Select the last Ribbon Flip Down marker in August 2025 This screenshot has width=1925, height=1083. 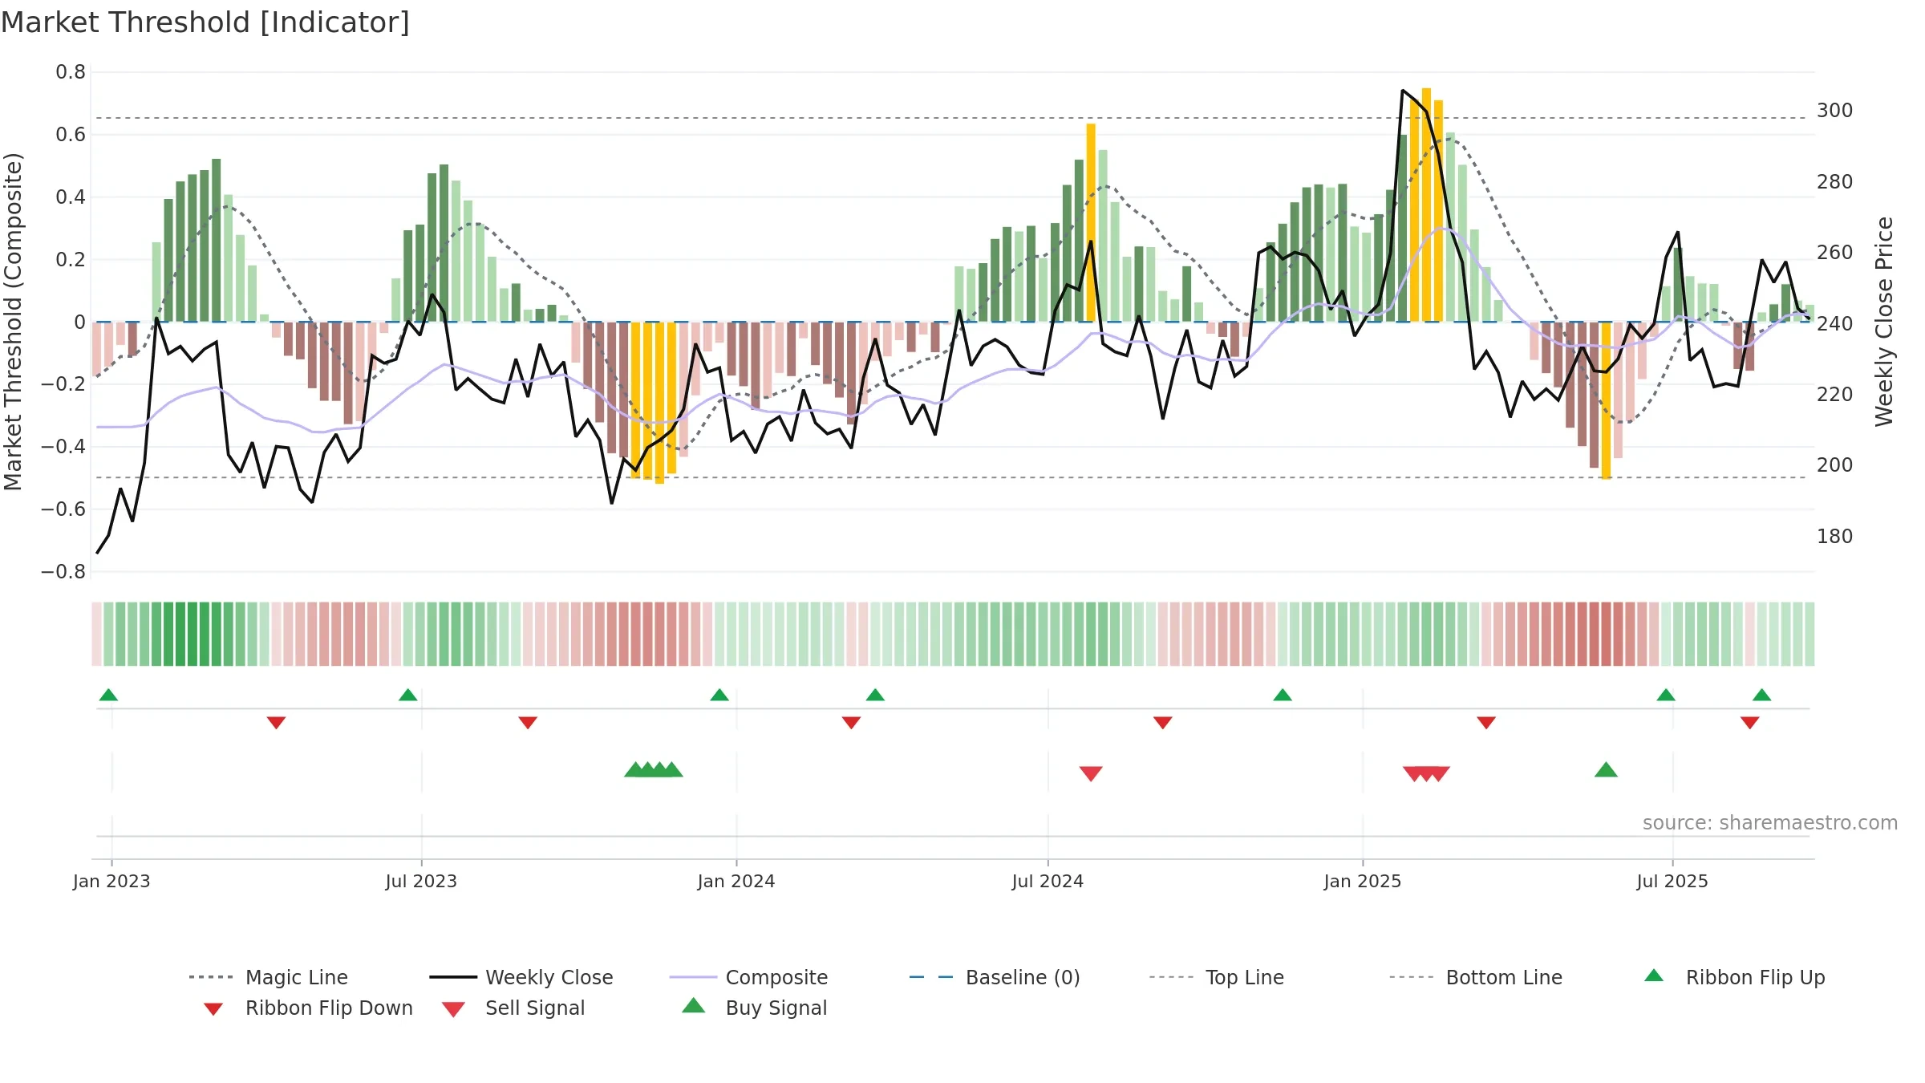pos(1750,723)
